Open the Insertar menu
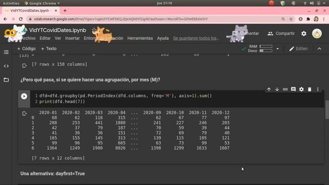329x185 pixels. coord(72,38)
